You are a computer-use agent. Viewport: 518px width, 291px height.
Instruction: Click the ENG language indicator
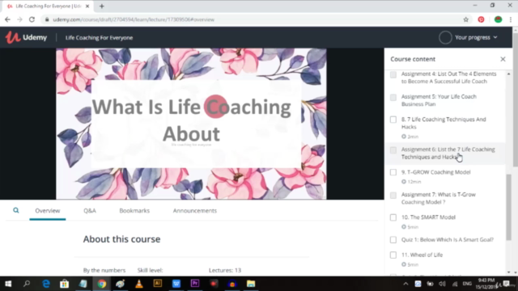467,284
